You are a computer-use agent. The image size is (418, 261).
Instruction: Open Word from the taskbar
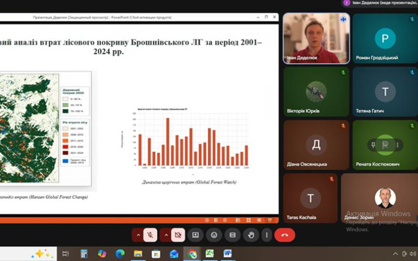tap(228, 254)
